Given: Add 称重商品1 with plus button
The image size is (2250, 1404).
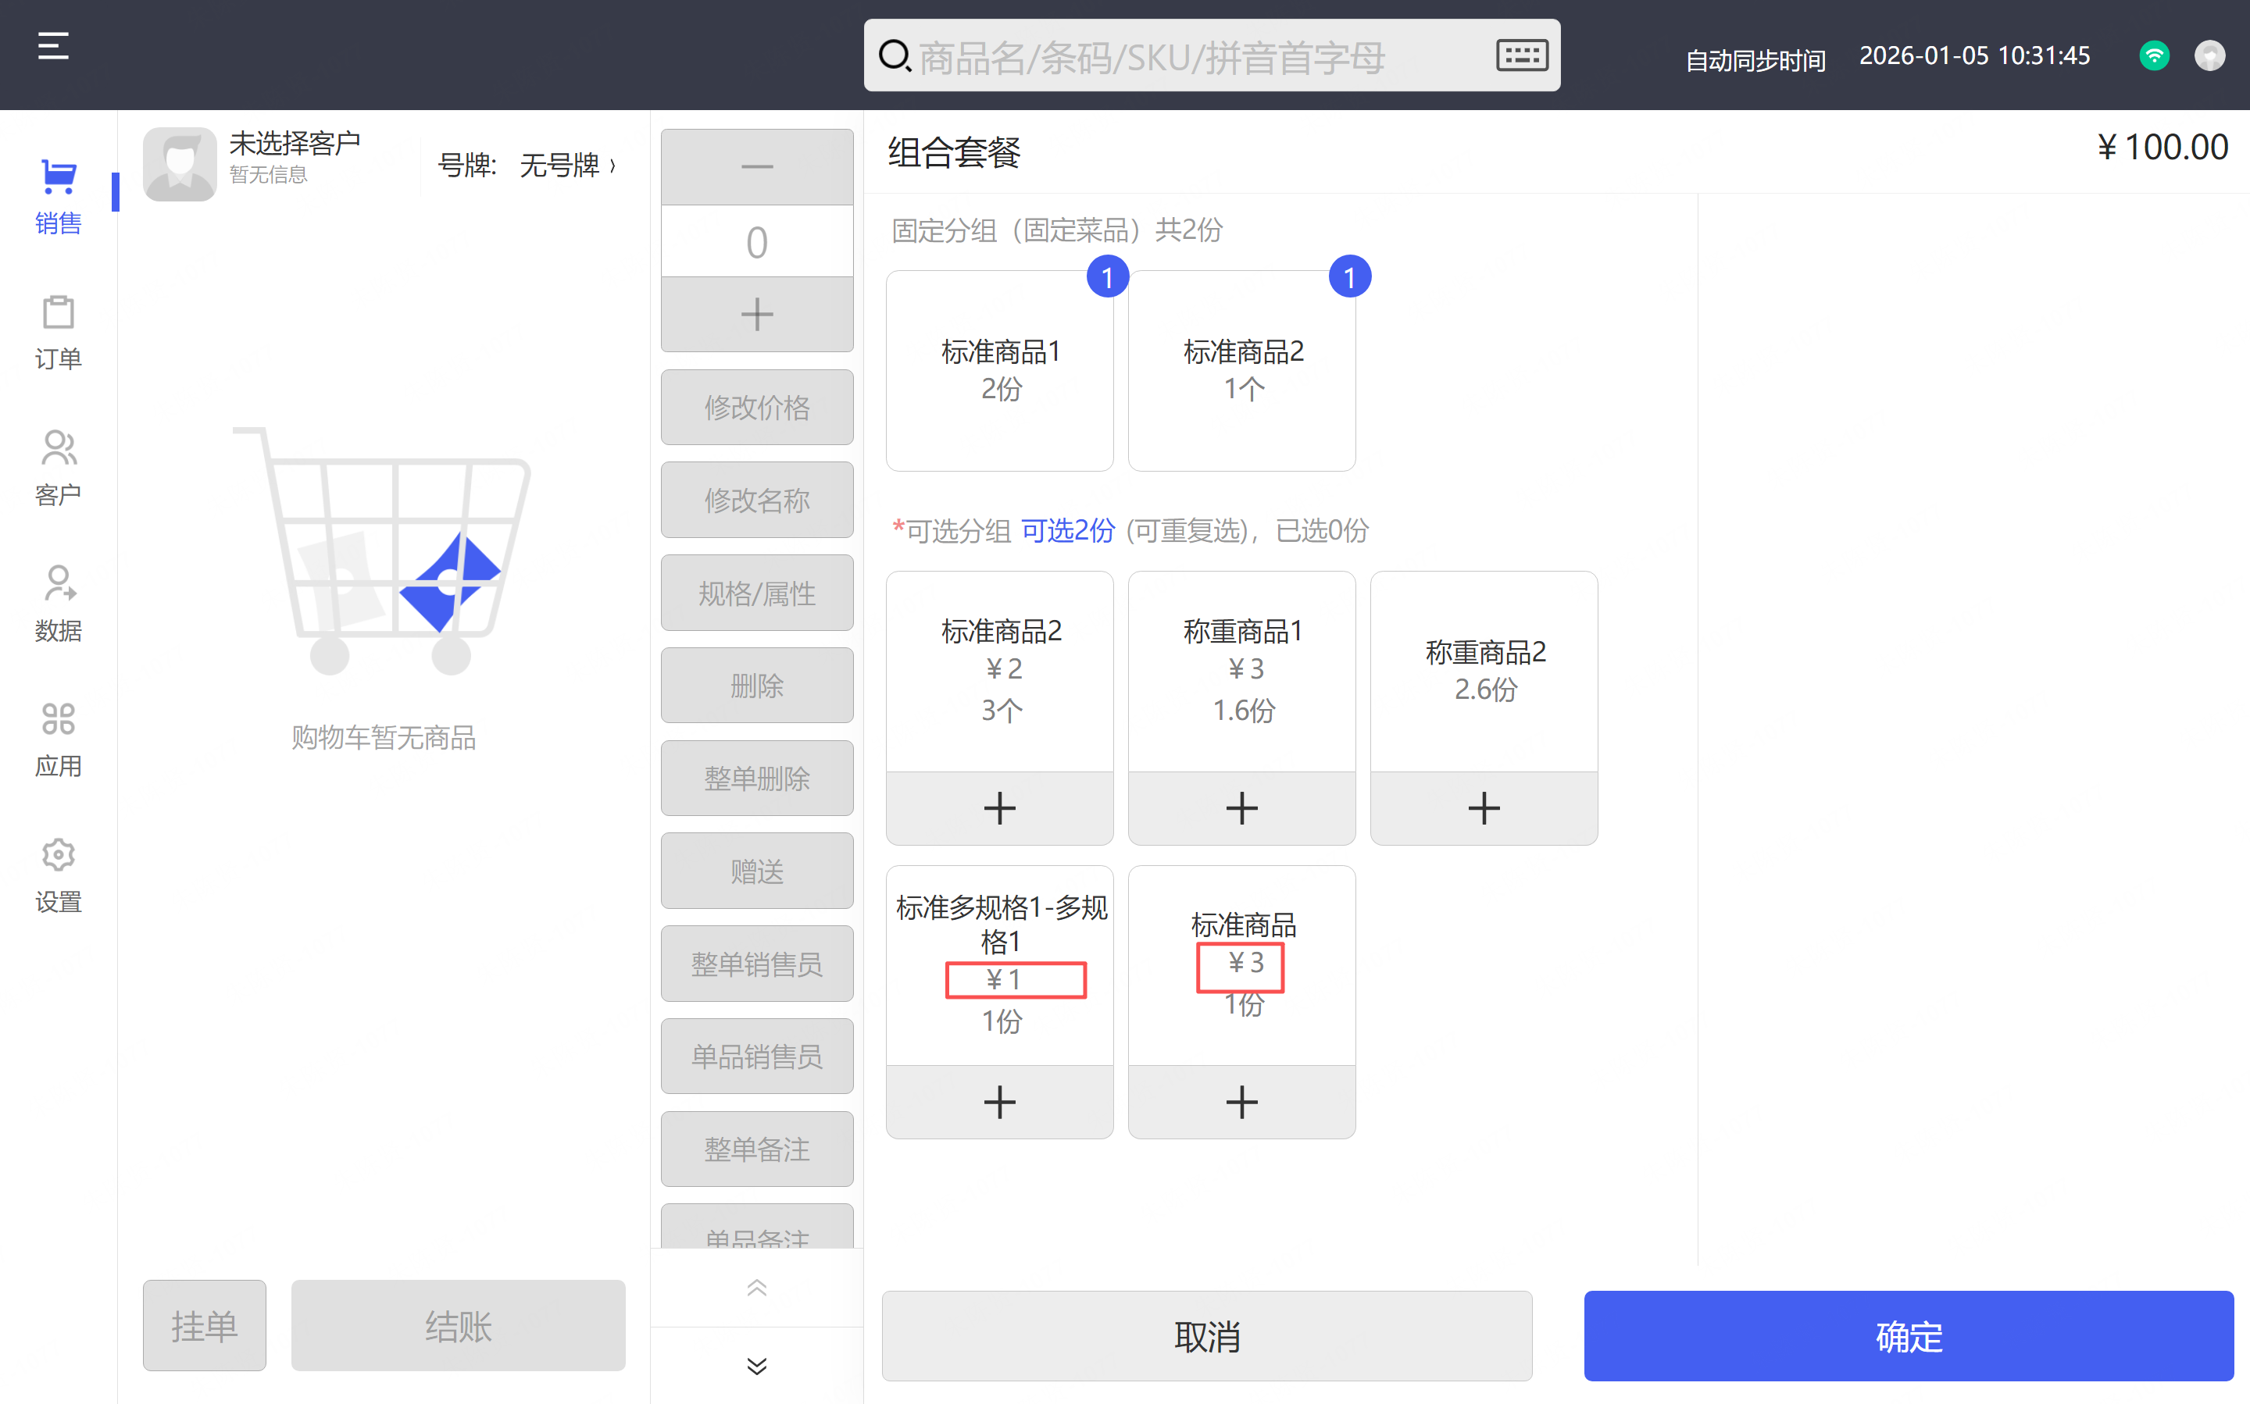Looking at the screenshot, I should coord(1241,808).
